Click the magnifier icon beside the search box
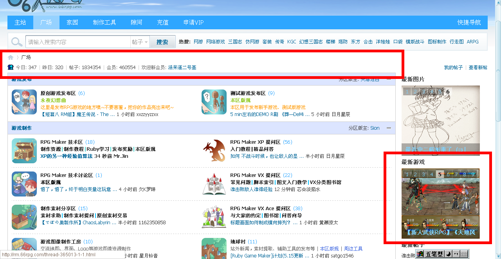Image resolution: width=501 pixels, height=259 pixels. 17,42
